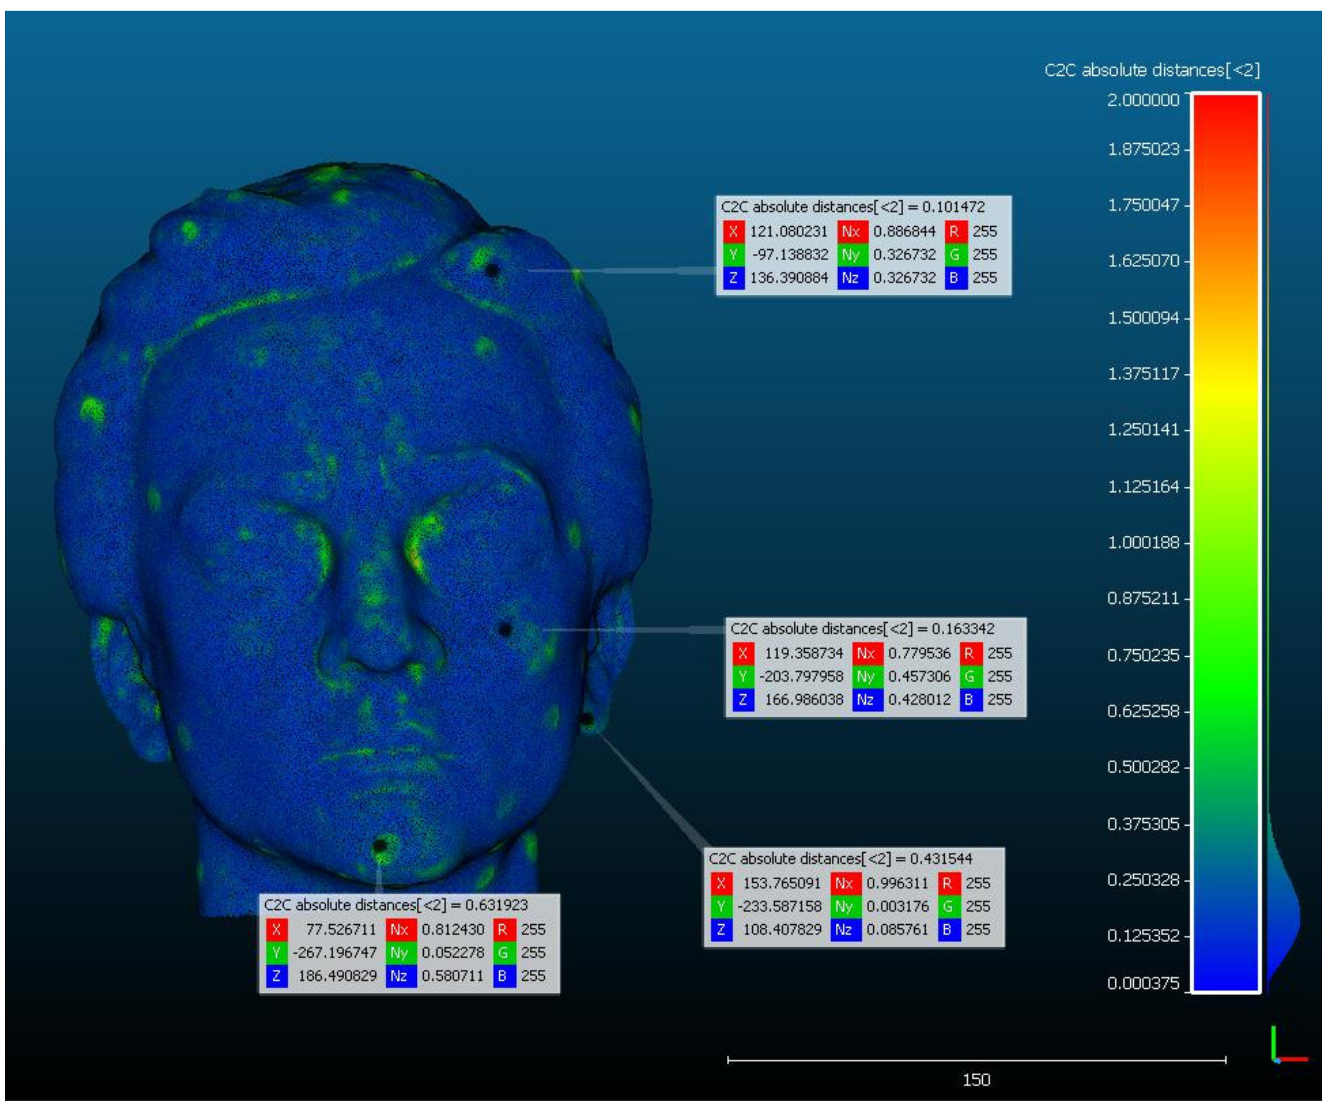Click the label title showing distance 0.431544
Image resolution: width=1331 pixels, height=1107 pixels.
coord(840,859)
